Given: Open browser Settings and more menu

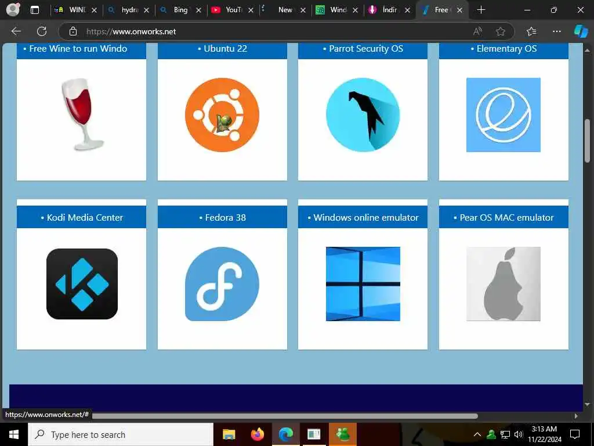Looking at the screenshot, I should point(556,31).
